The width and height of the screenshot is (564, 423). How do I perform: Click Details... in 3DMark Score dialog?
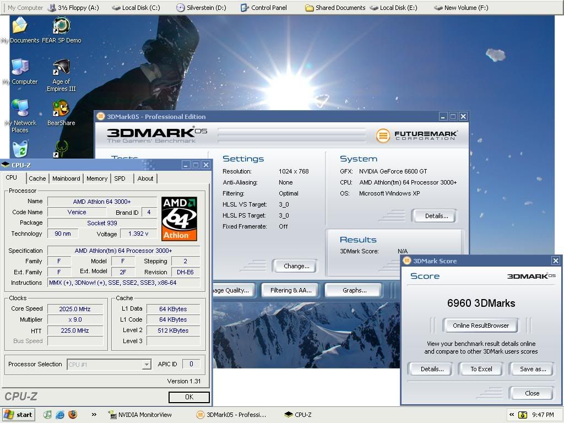tap(432, 369)
